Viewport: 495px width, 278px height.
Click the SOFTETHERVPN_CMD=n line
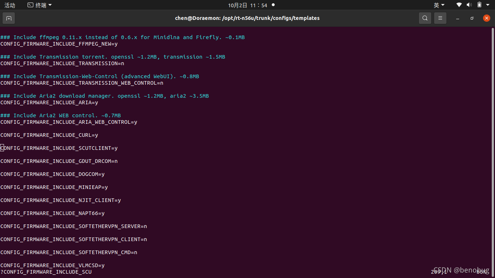[x=69, y=252]
